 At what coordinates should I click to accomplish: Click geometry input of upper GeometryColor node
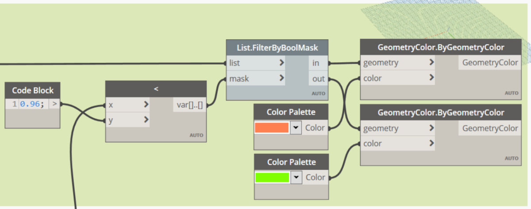click(x=398, y=63)
